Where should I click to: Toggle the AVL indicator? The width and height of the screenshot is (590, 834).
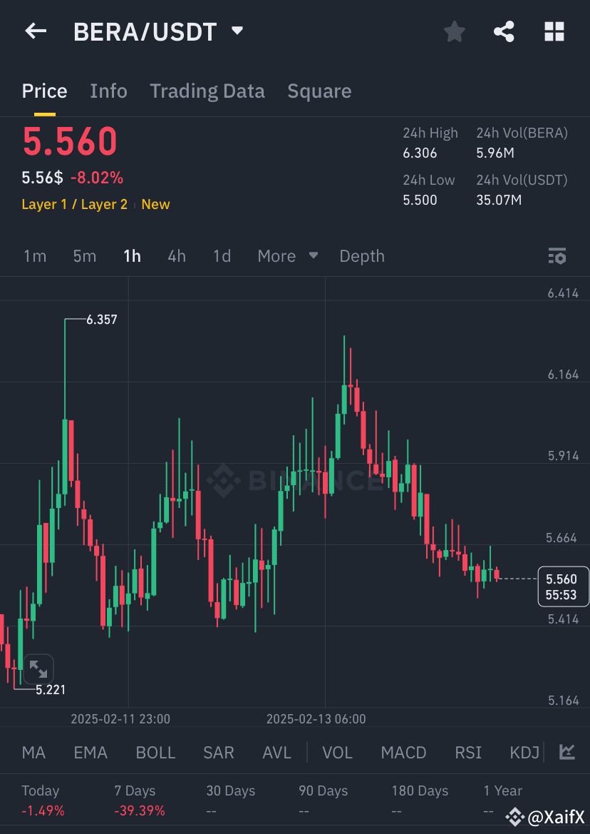click(276, 753)
